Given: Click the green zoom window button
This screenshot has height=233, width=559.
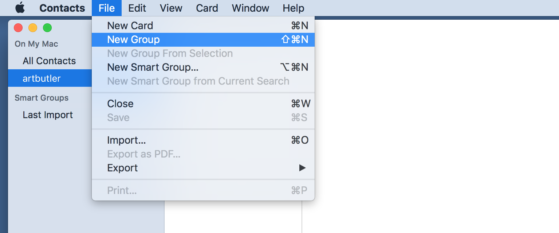Looking at the screenshot, I should coord(47,28).
